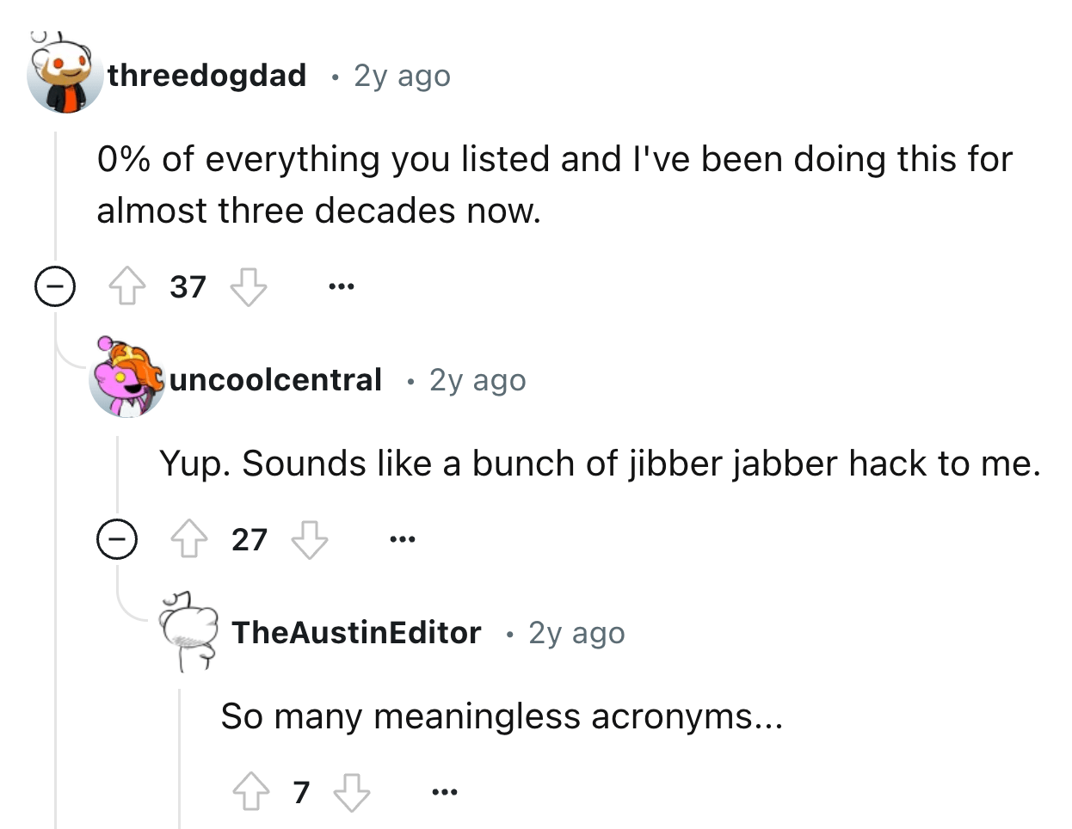
Task: Open more options for uncoolcentral's comment
Action: (x=402, y=539)
